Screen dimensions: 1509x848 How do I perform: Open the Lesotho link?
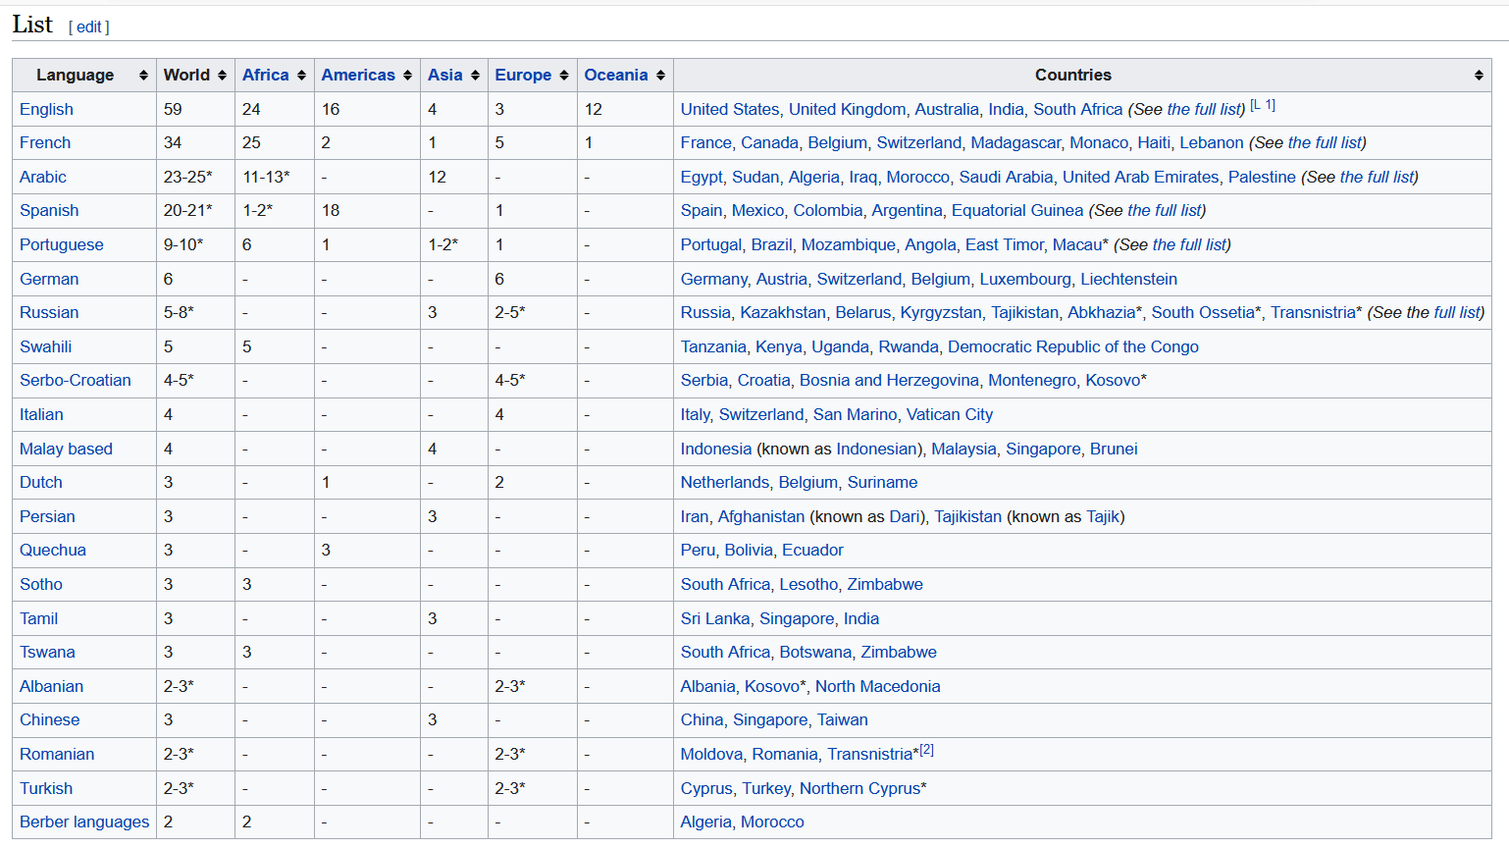pyautogui.click(x=808, y=584)
